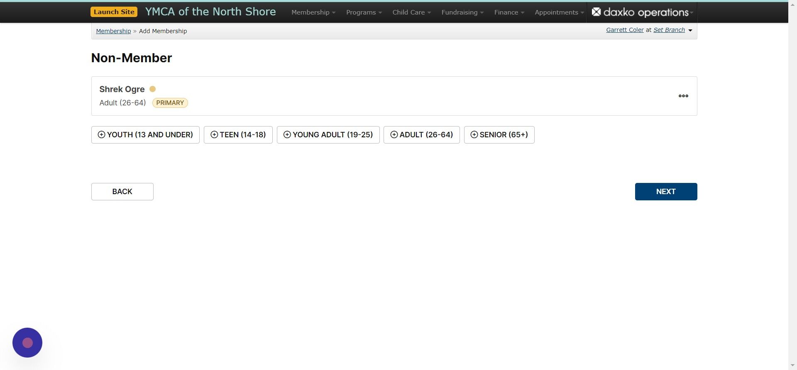
Task: Expand the daxko operations dropdown arrow
Action: click(692, 13)
